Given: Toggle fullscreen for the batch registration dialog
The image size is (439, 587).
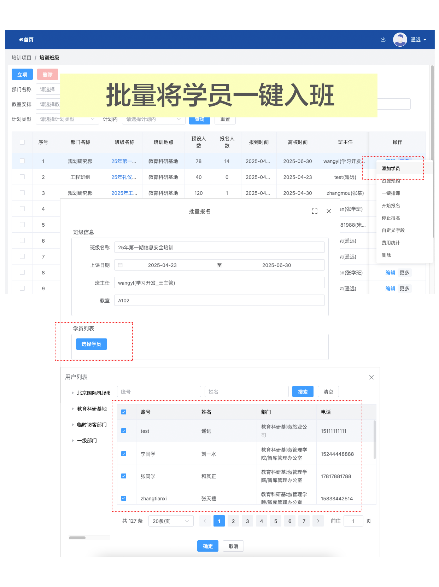Looking at the screenshot, I should point(314,211).
